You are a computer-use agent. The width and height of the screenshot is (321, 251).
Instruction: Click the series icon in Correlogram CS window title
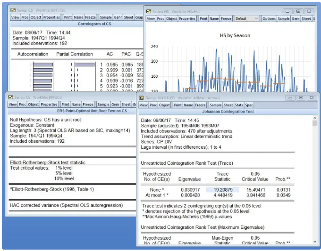click(x=13, y=10)
